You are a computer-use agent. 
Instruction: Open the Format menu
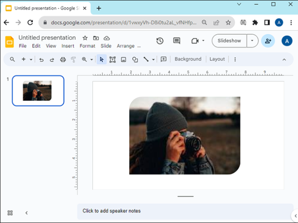pos(87,46)
